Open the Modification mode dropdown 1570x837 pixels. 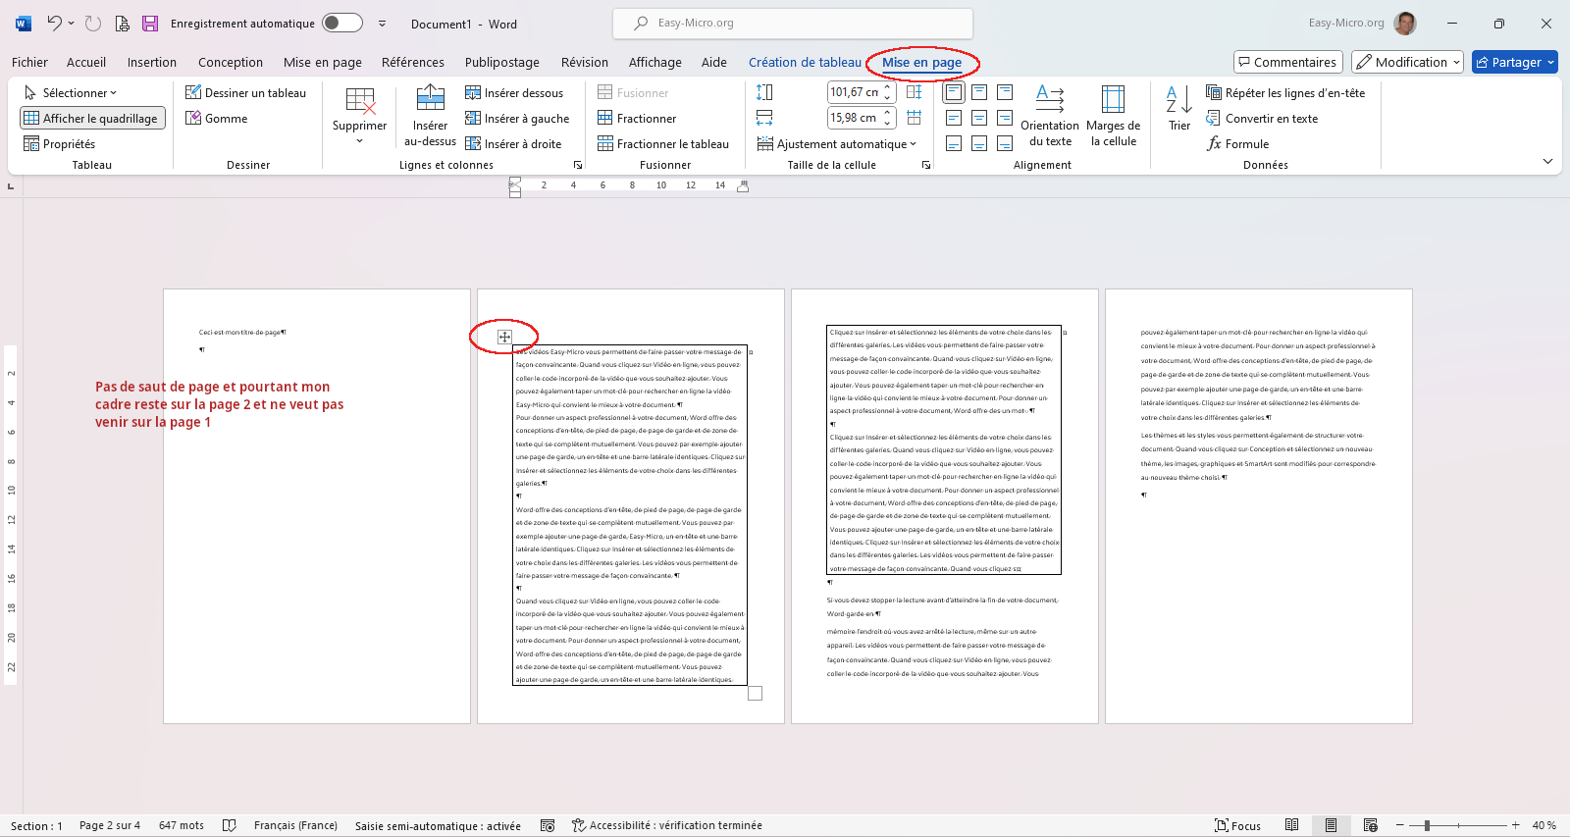[1407, 62]
